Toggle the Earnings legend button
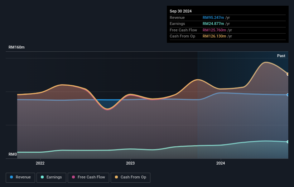The height and width of the screenshot is (187, 294). click(51, 177)
